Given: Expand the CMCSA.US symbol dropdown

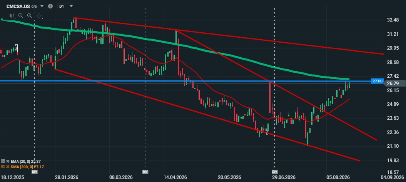Looking at the screenshot, I should pyautogui.click(x=42, y=6).
